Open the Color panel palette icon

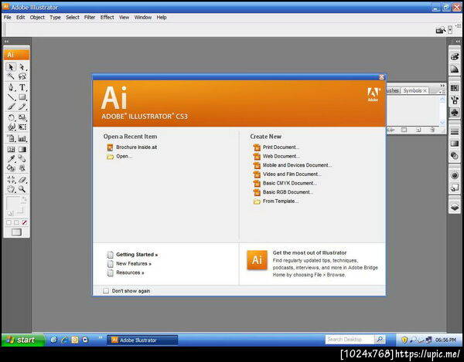tap(455, 56)
